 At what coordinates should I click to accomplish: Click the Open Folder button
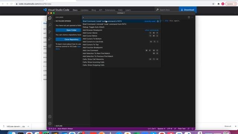[68, 30]
